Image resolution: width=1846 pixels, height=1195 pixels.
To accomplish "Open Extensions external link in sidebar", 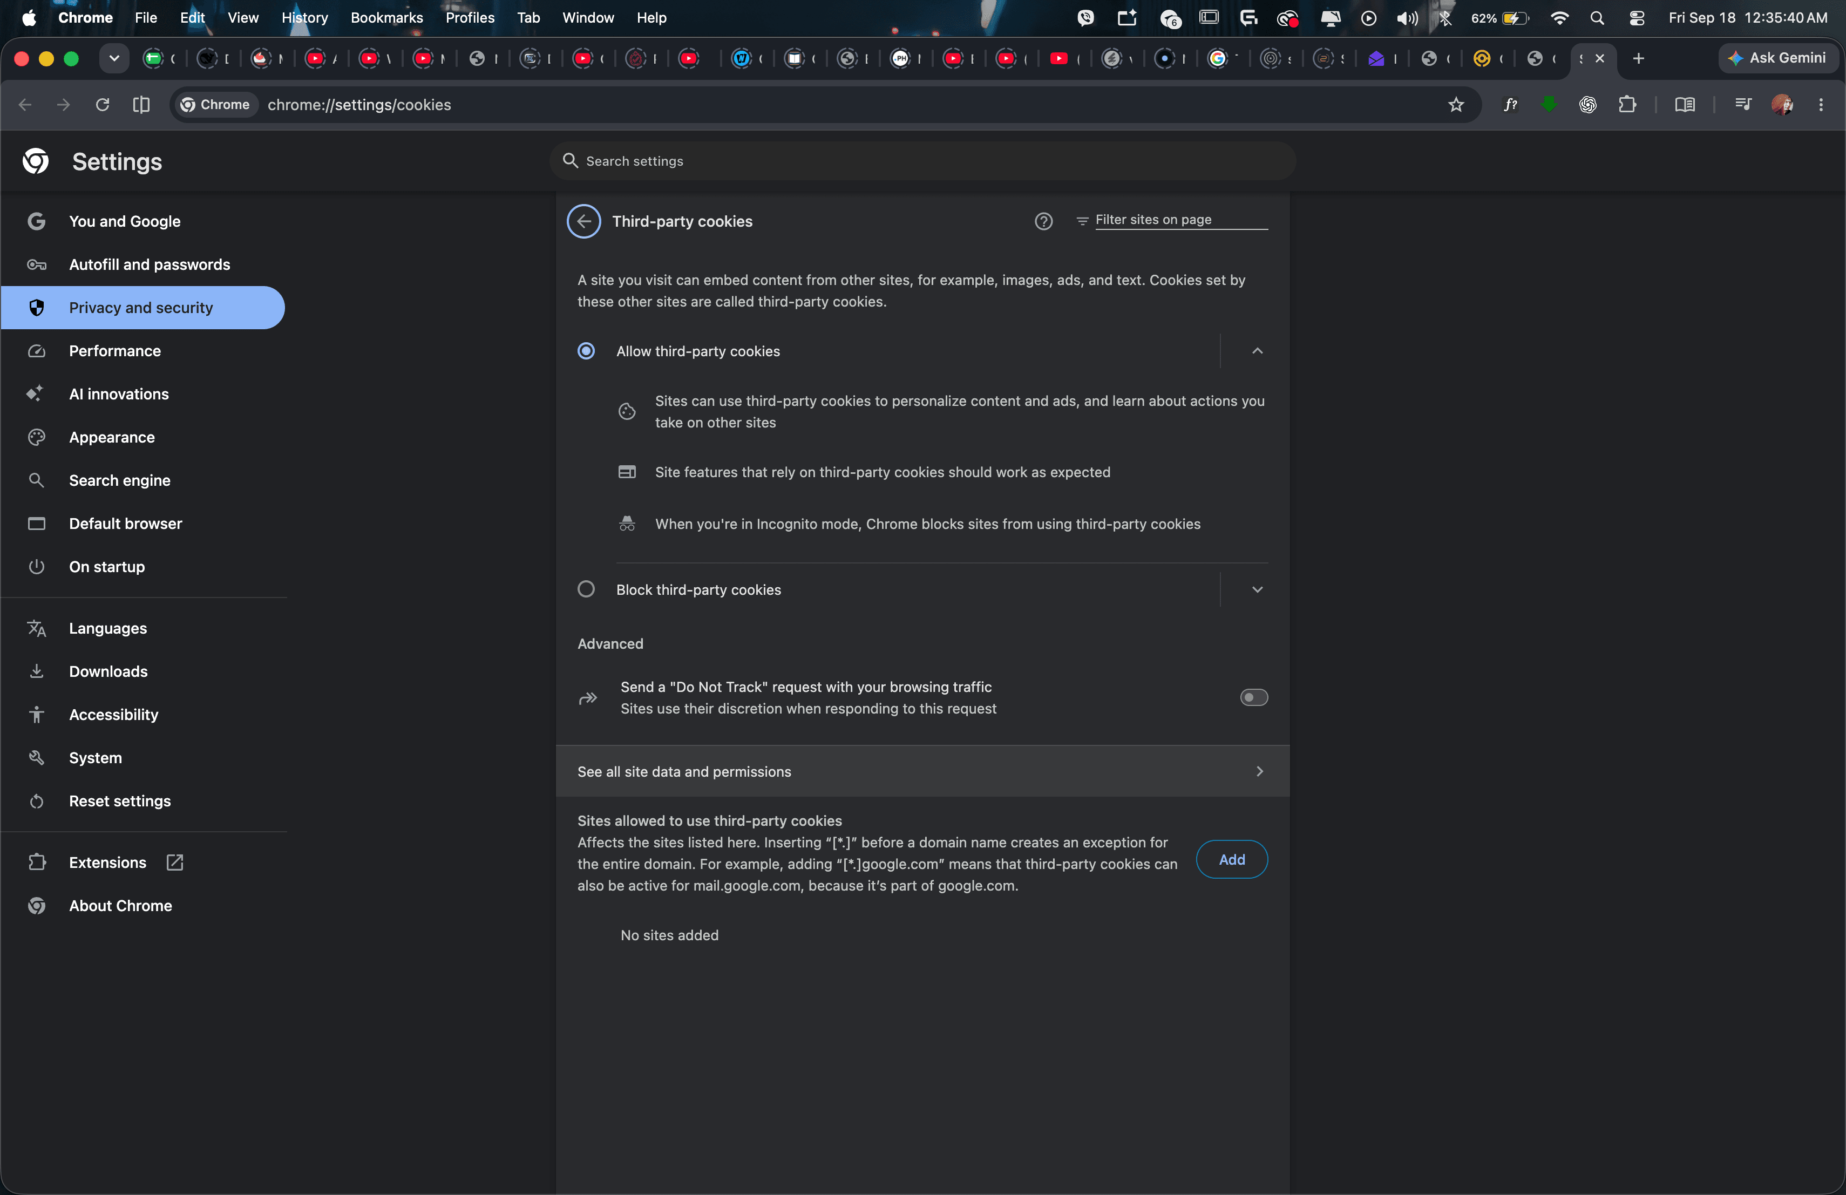I will (x=174, y=863).
